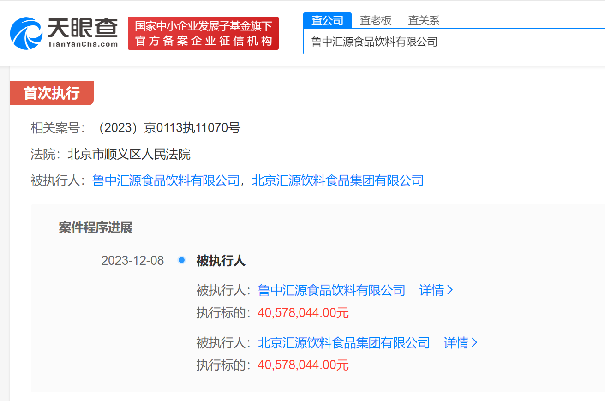The width and height of the screenshot is (605, 401).
Task: Click the blue timeline dot for 2023-12-08
Action: pyautogui.click(x=181, y=260)
